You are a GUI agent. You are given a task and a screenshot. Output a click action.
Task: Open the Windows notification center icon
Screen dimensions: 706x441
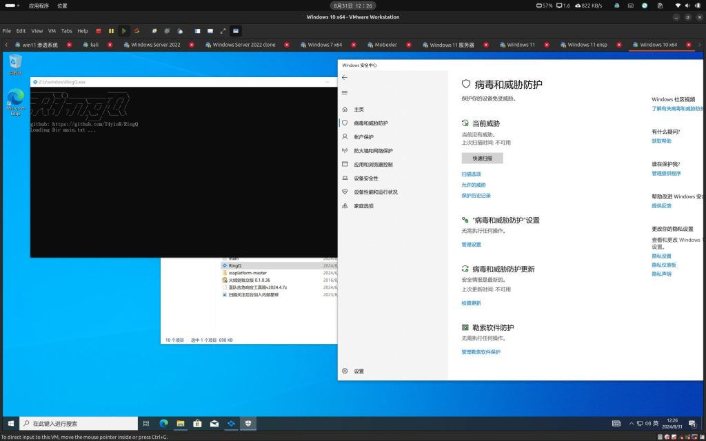click(692, 424)
